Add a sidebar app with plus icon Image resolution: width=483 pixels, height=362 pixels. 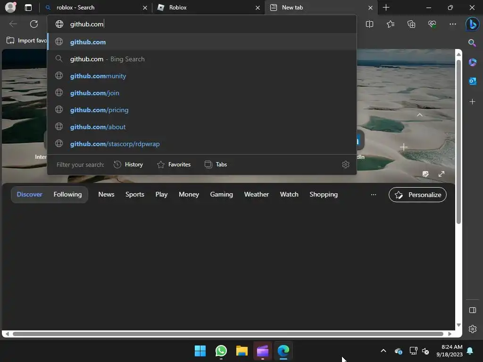(472, 101)
